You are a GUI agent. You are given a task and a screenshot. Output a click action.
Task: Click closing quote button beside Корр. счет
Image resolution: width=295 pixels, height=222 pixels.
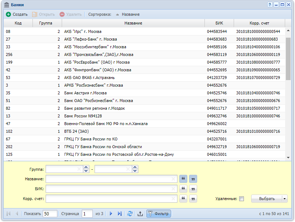click(193, 199)
